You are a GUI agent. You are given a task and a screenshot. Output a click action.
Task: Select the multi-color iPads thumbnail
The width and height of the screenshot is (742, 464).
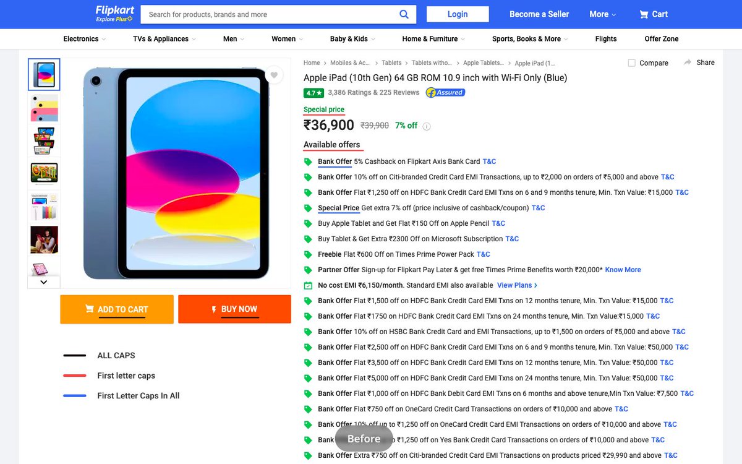[44, 108]
